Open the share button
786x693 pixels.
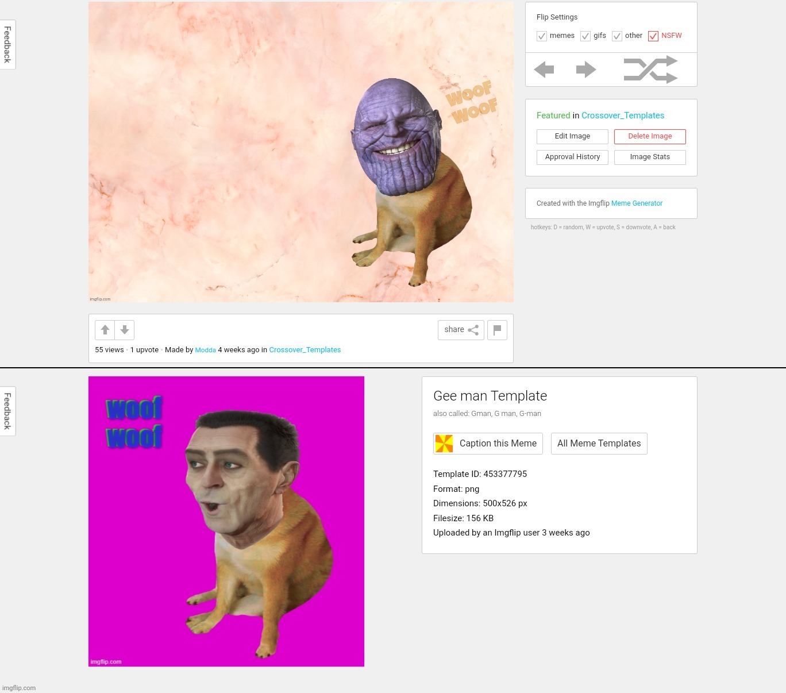coord(461,330)
